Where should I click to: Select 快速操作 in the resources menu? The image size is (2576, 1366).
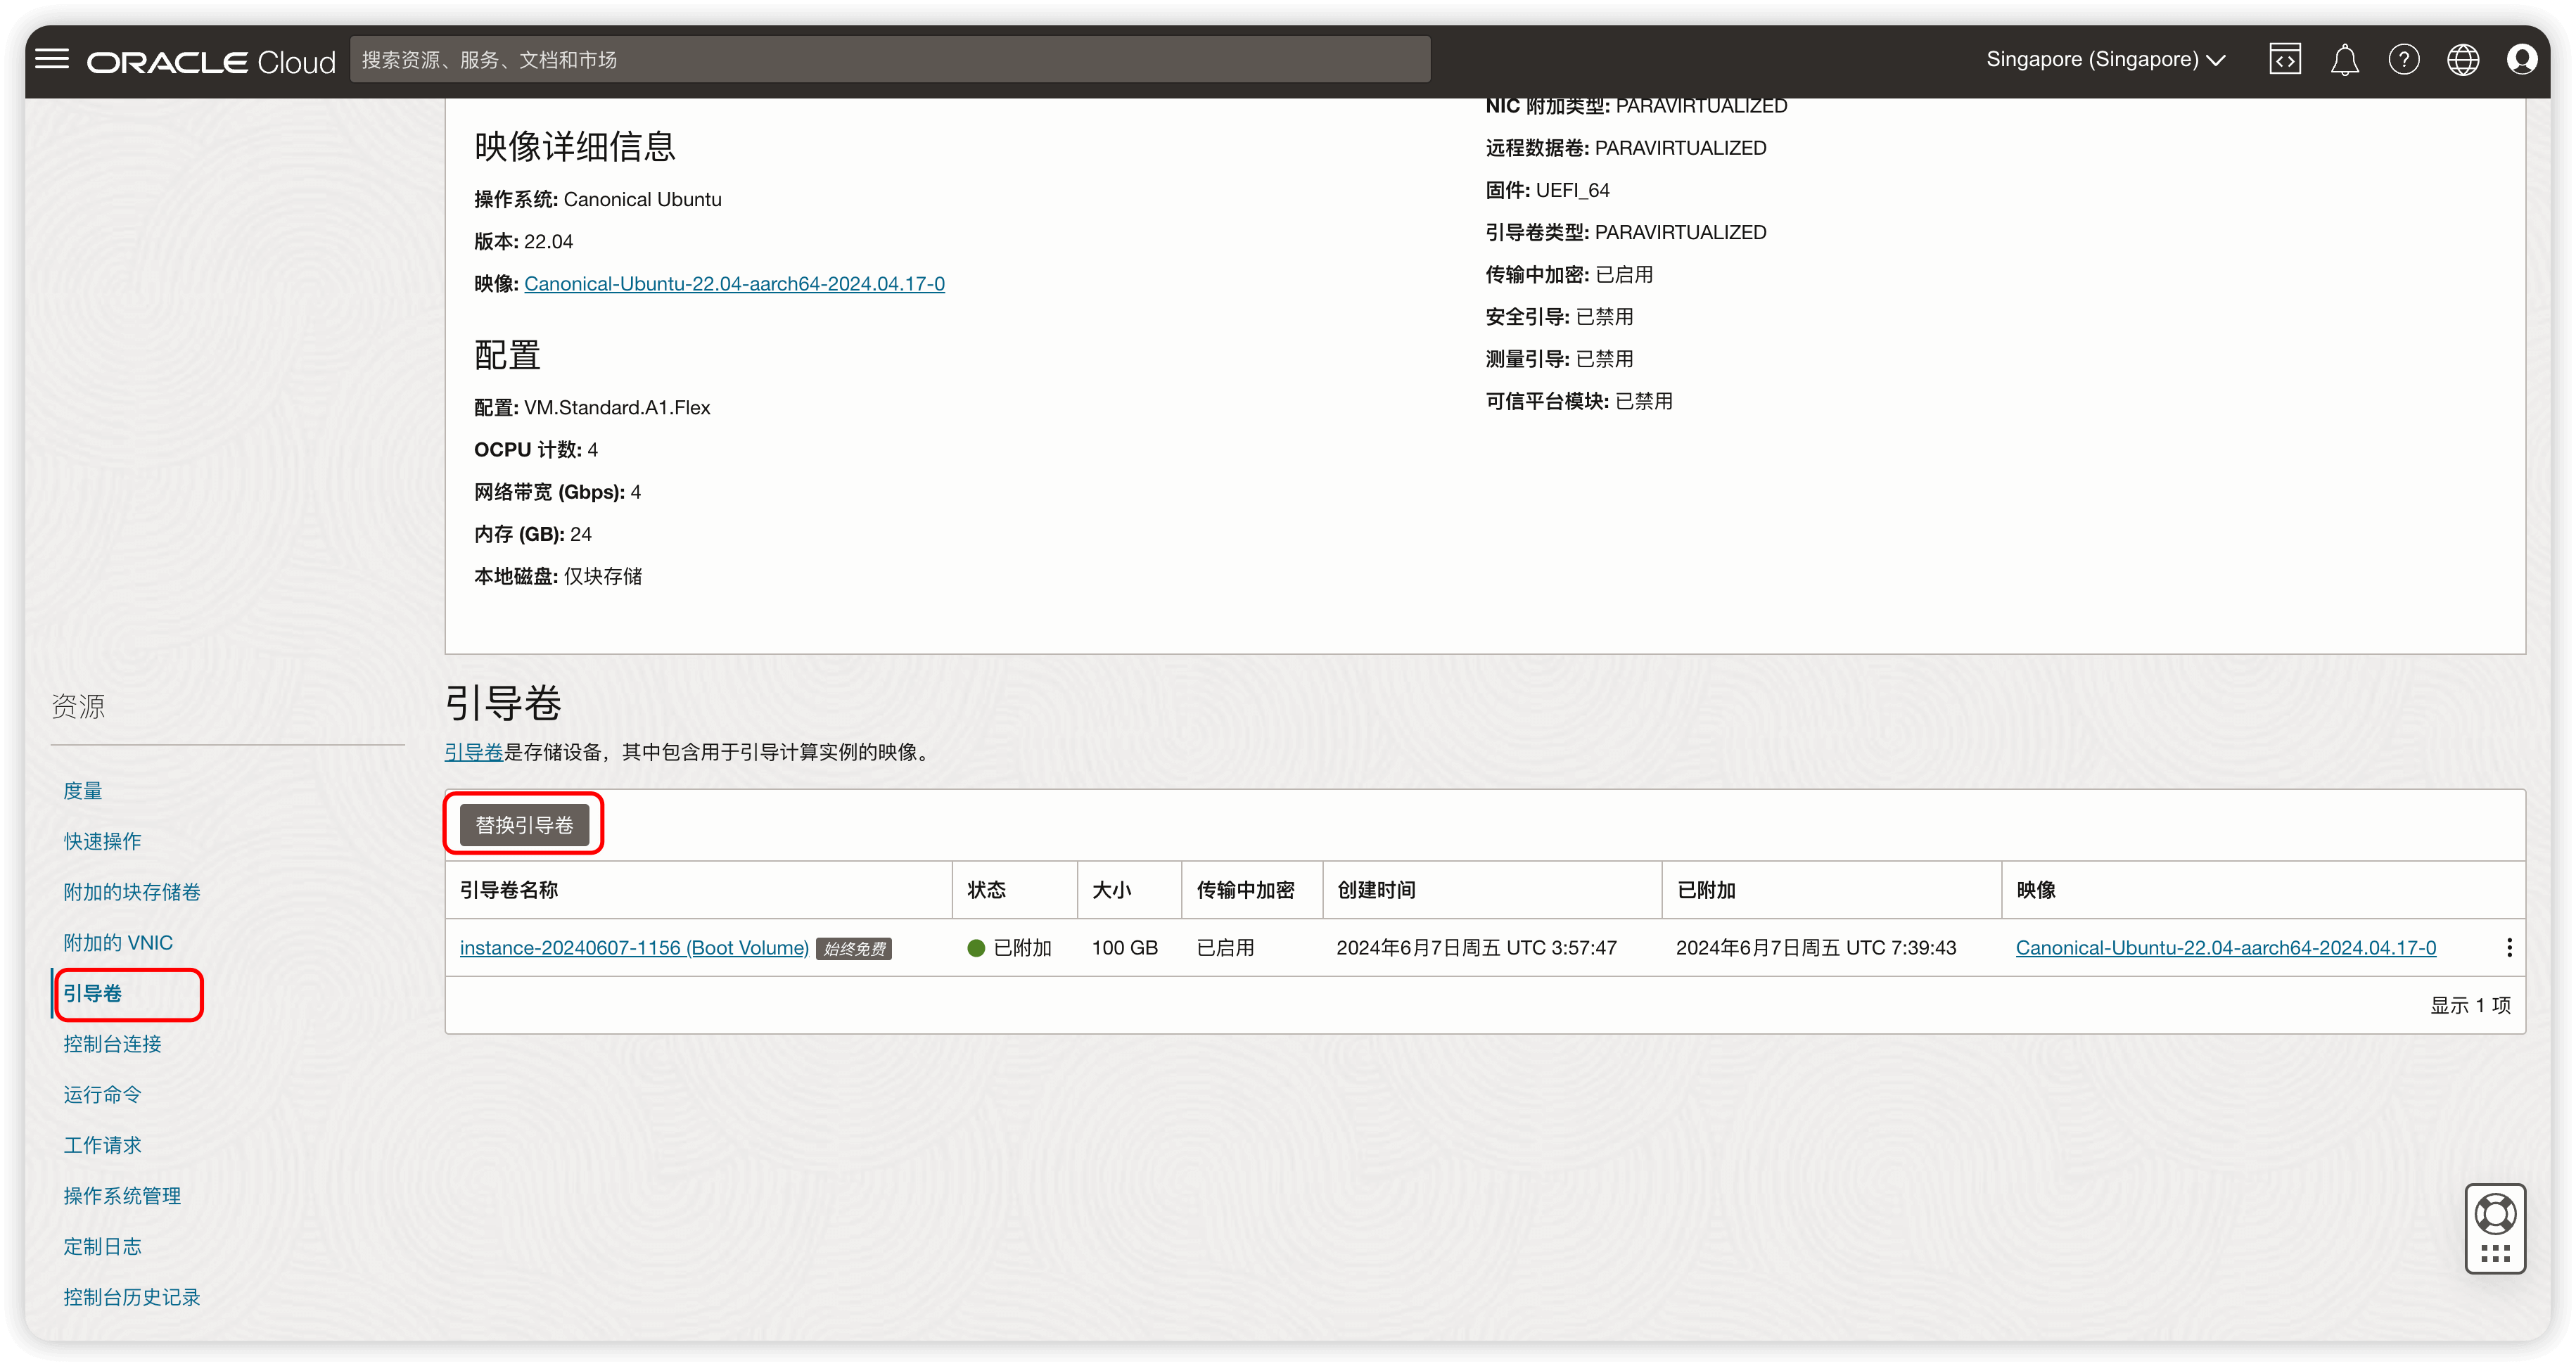[x=102, y=842]
